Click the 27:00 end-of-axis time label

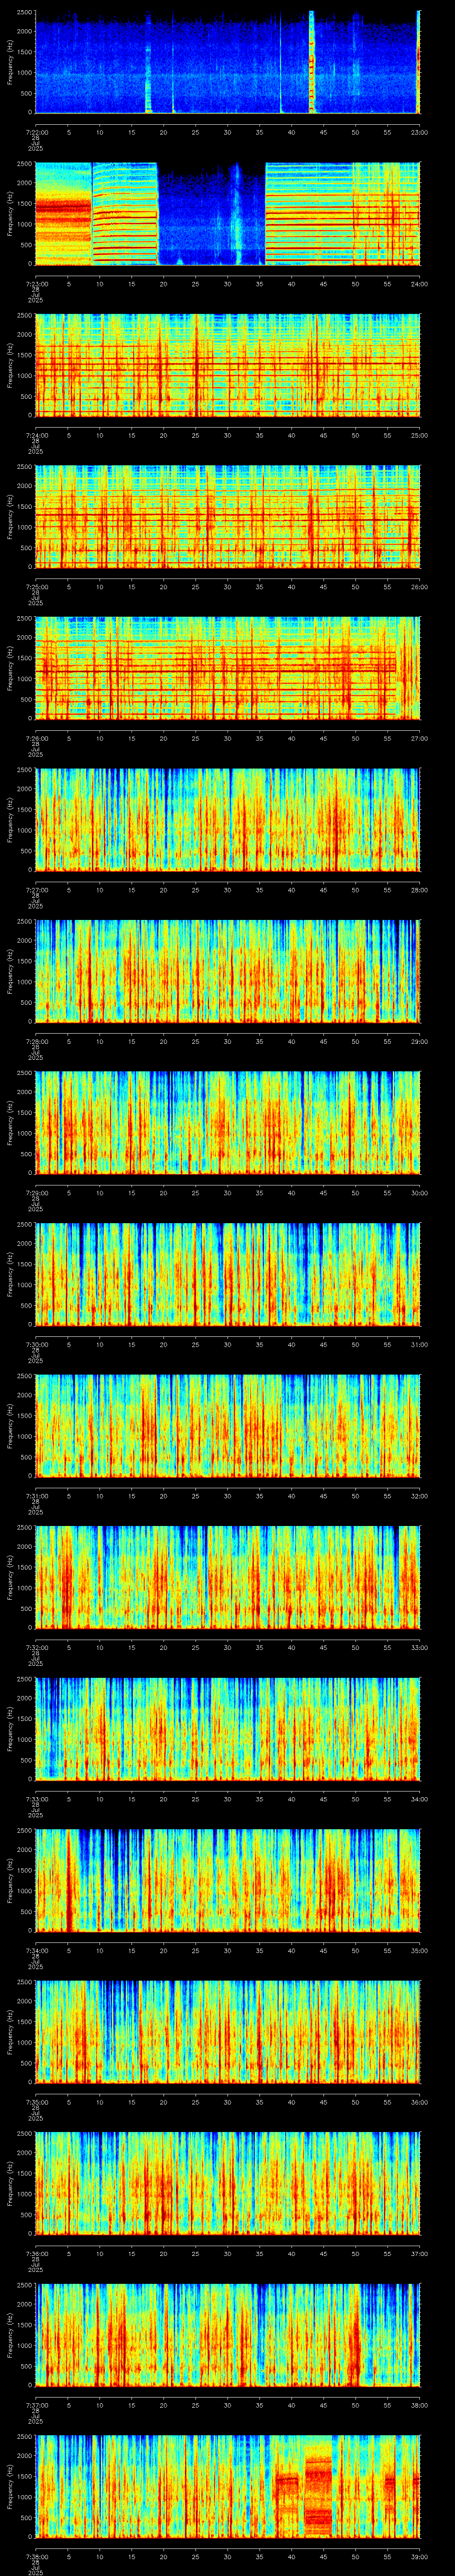coord(419,738)
